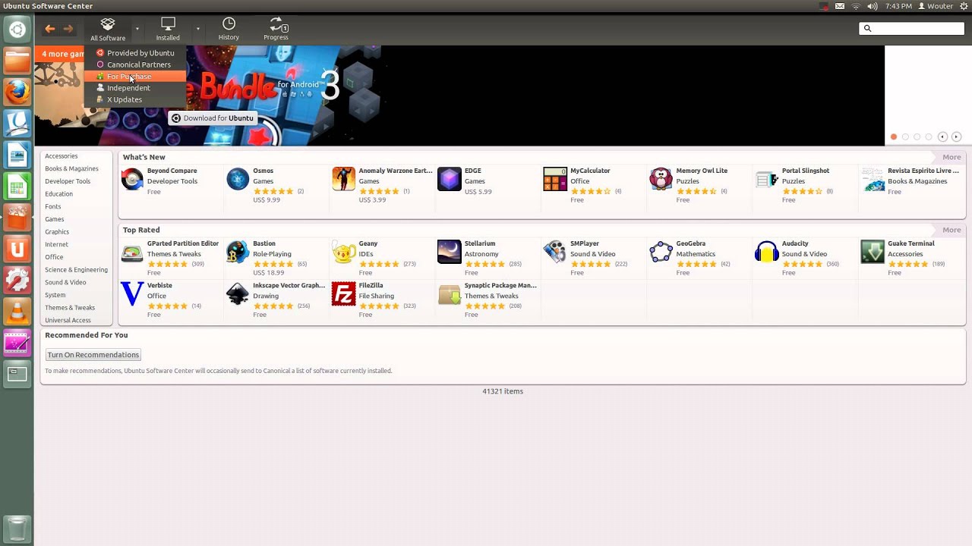Choose For Purchase menu entry
The height and width of the screenshot is (546, 972).
(x=135, y=76)
